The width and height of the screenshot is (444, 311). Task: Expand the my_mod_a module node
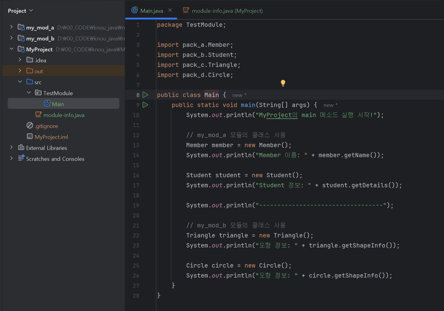click(x=12, y=27)
